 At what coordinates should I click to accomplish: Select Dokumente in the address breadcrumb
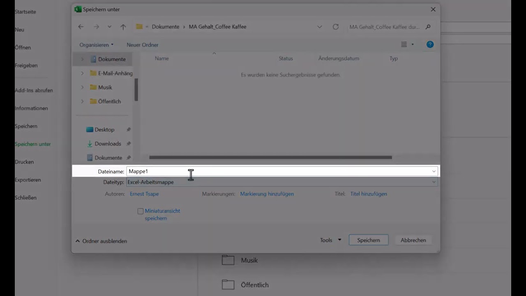pos(166,27)
